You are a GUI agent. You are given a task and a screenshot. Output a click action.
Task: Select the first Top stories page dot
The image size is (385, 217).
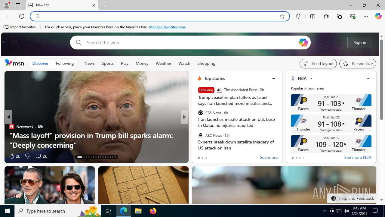(x=199, y=158)
